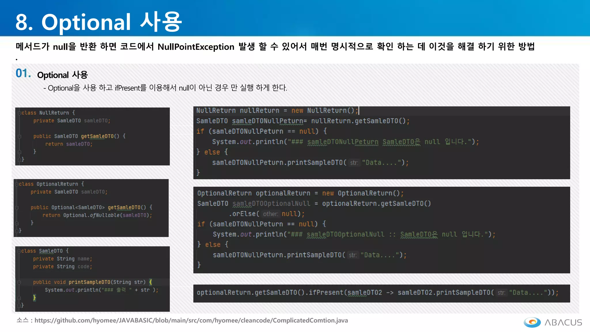This screenshot has width=590, height=332.
Task: Click 'private SamleDTO samleDTO;' in NullReturn class
Action: pyautogui.click(x=72, y=121)
